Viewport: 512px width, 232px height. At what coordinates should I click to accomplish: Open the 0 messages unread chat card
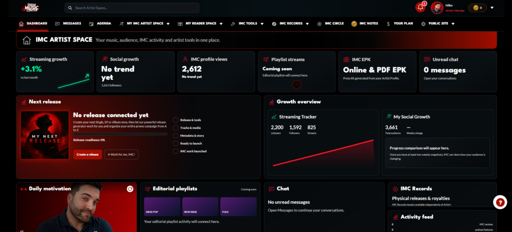(458, 71)
